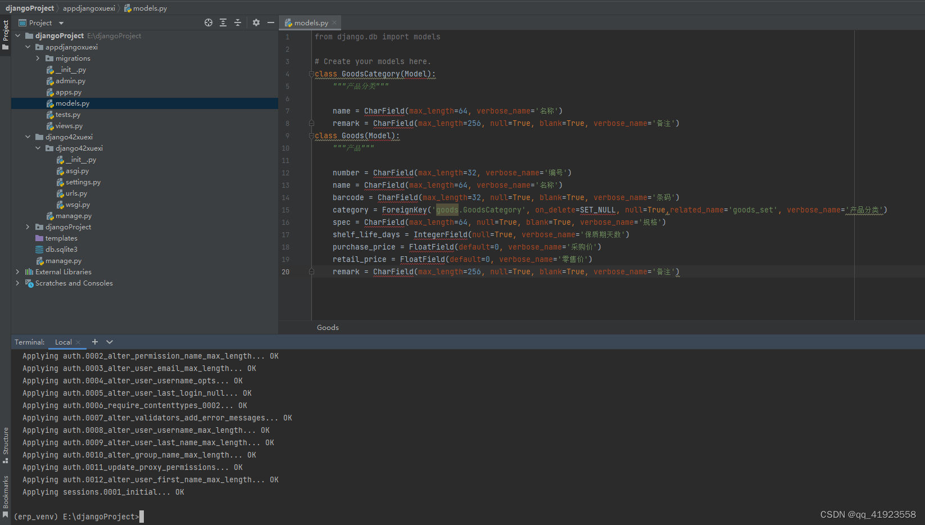Image resolution: width=925 pixels, height=525 pixels.
Task: Hide the Project panel with the minus icon
Action: coord(270,22)
